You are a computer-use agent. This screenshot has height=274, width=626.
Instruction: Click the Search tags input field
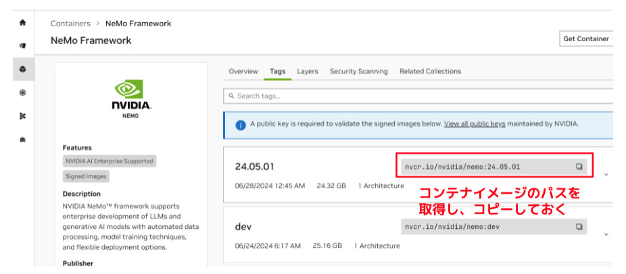419,96
